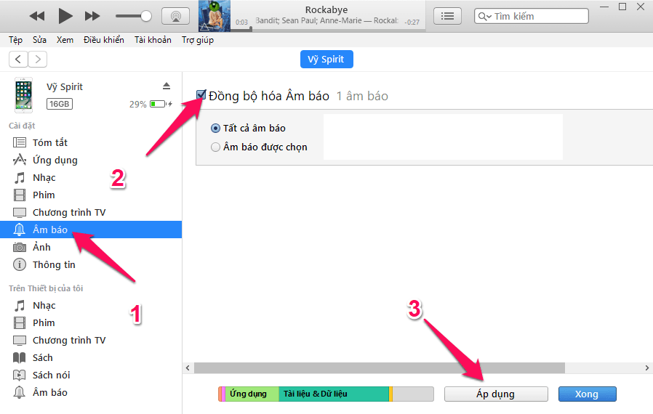Click the Tìm kiếm search field

point(531,16)
